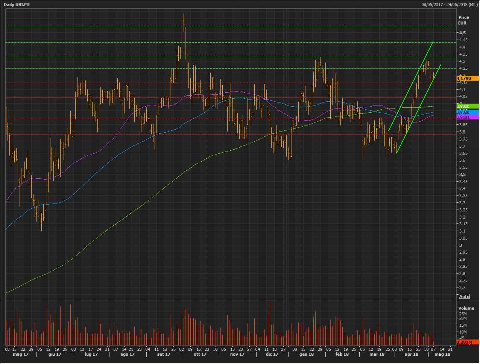
Task: Click the Auto scale button on price axis
Action: [464, 297]
